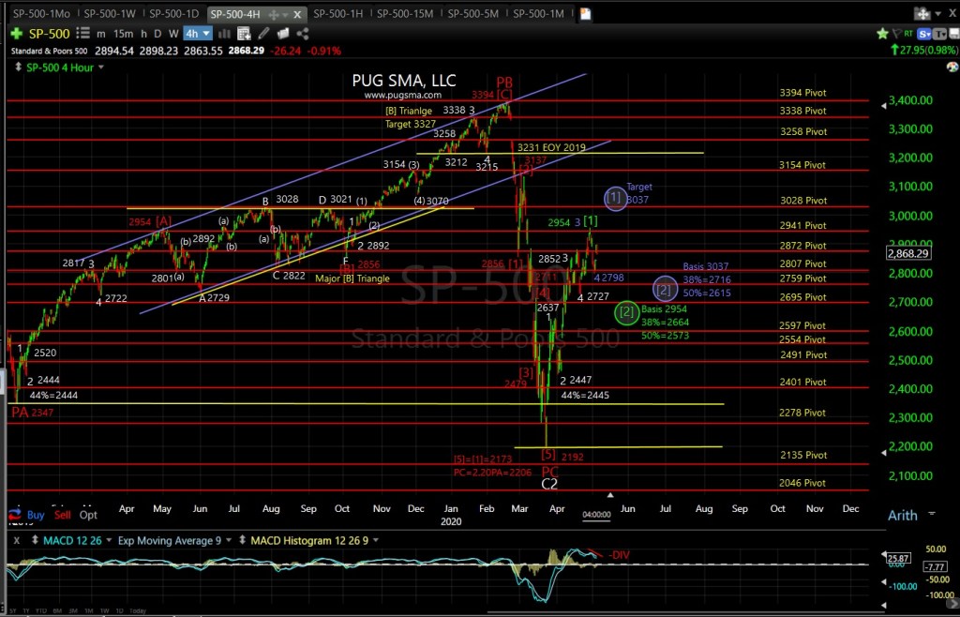The image size is (960, 617).
Task: Open the symbol list icon beside SP-500
Action: (83, 34)
